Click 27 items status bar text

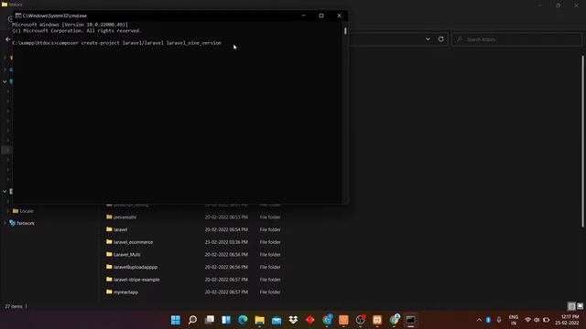(14, 307)
